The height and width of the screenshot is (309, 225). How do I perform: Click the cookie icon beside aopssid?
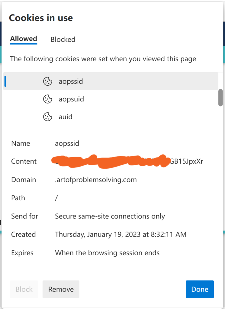tap(48, 81)
